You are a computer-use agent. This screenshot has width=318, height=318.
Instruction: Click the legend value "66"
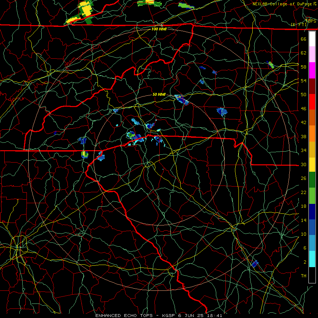coord(304,39)
